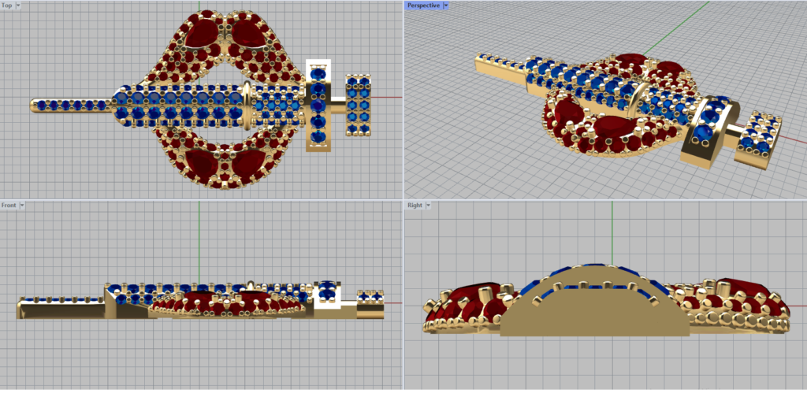This screenshot has width=807, height=393.
Task: Expand the Perspective viewport menu arrow
Action: [x=446, y=6]
